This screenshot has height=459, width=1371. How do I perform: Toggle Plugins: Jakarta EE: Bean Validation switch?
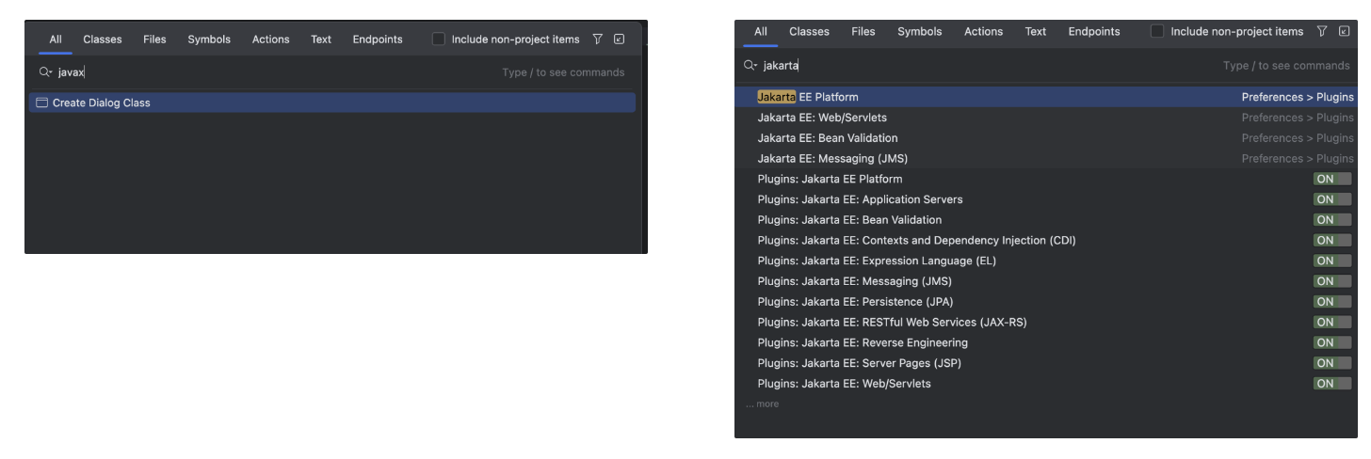[1332, 220]
